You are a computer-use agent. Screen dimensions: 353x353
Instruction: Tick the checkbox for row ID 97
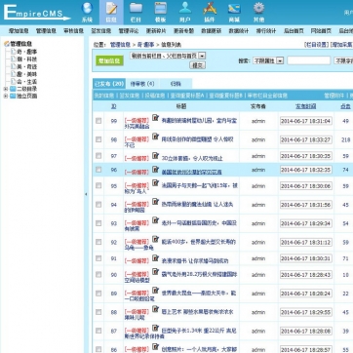point(98,156)
